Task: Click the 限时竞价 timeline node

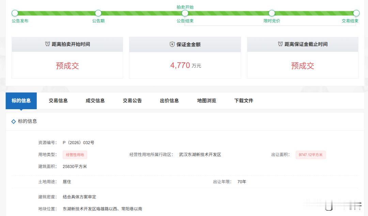Action: (x=272, y=13)
